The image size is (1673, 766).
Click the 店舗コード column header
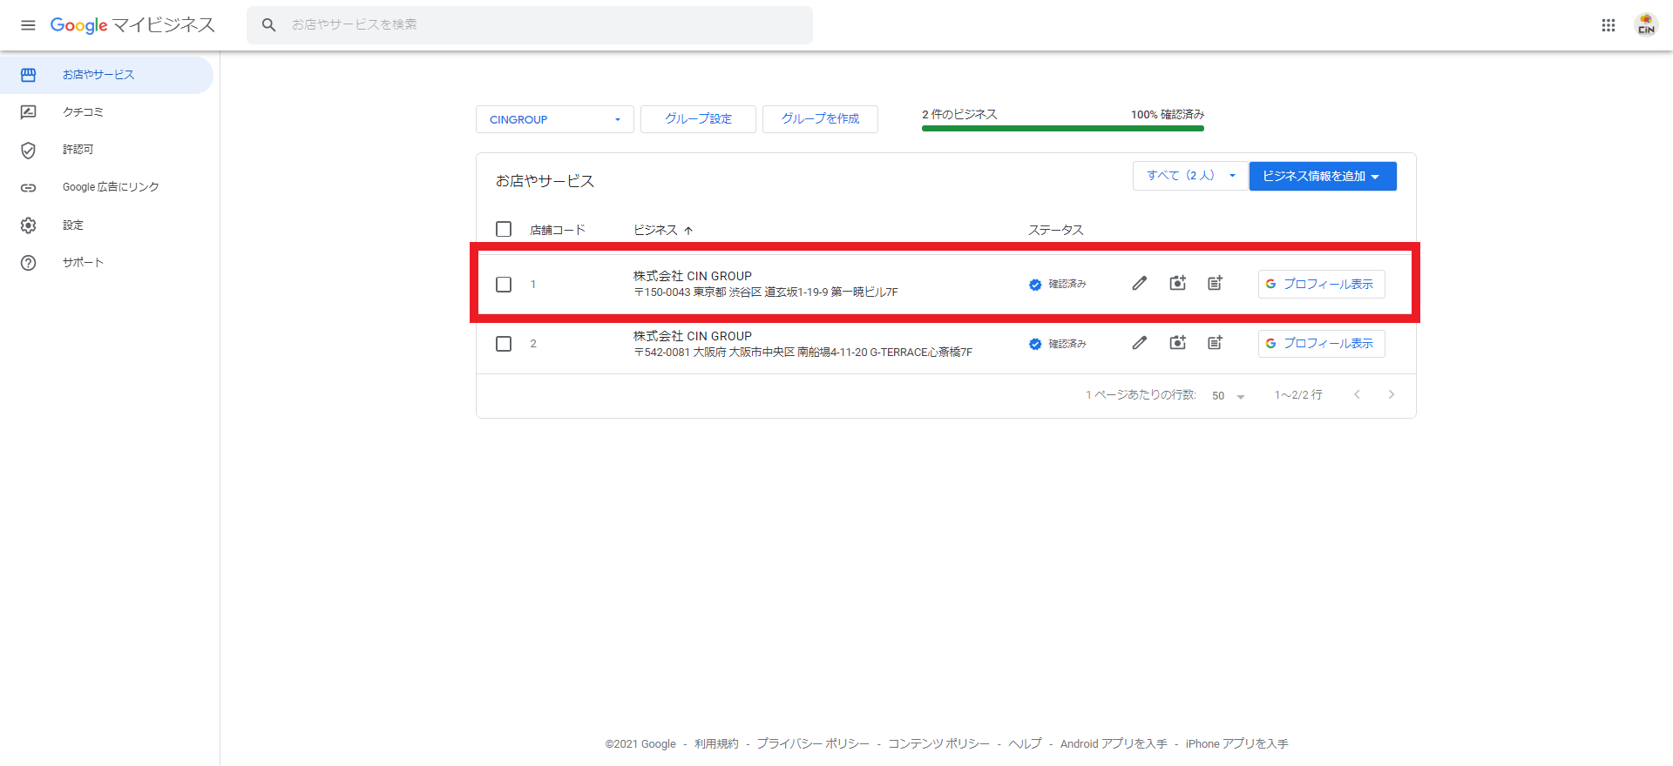(x=558, y=231)
